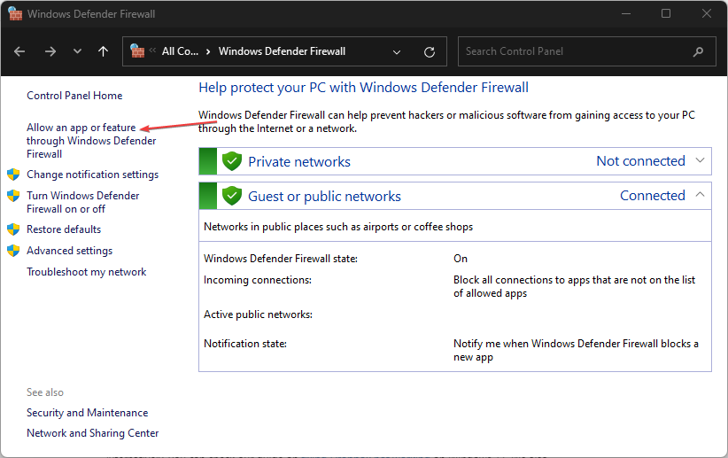Open recent locations dropdown chevron

click(77, 51)
